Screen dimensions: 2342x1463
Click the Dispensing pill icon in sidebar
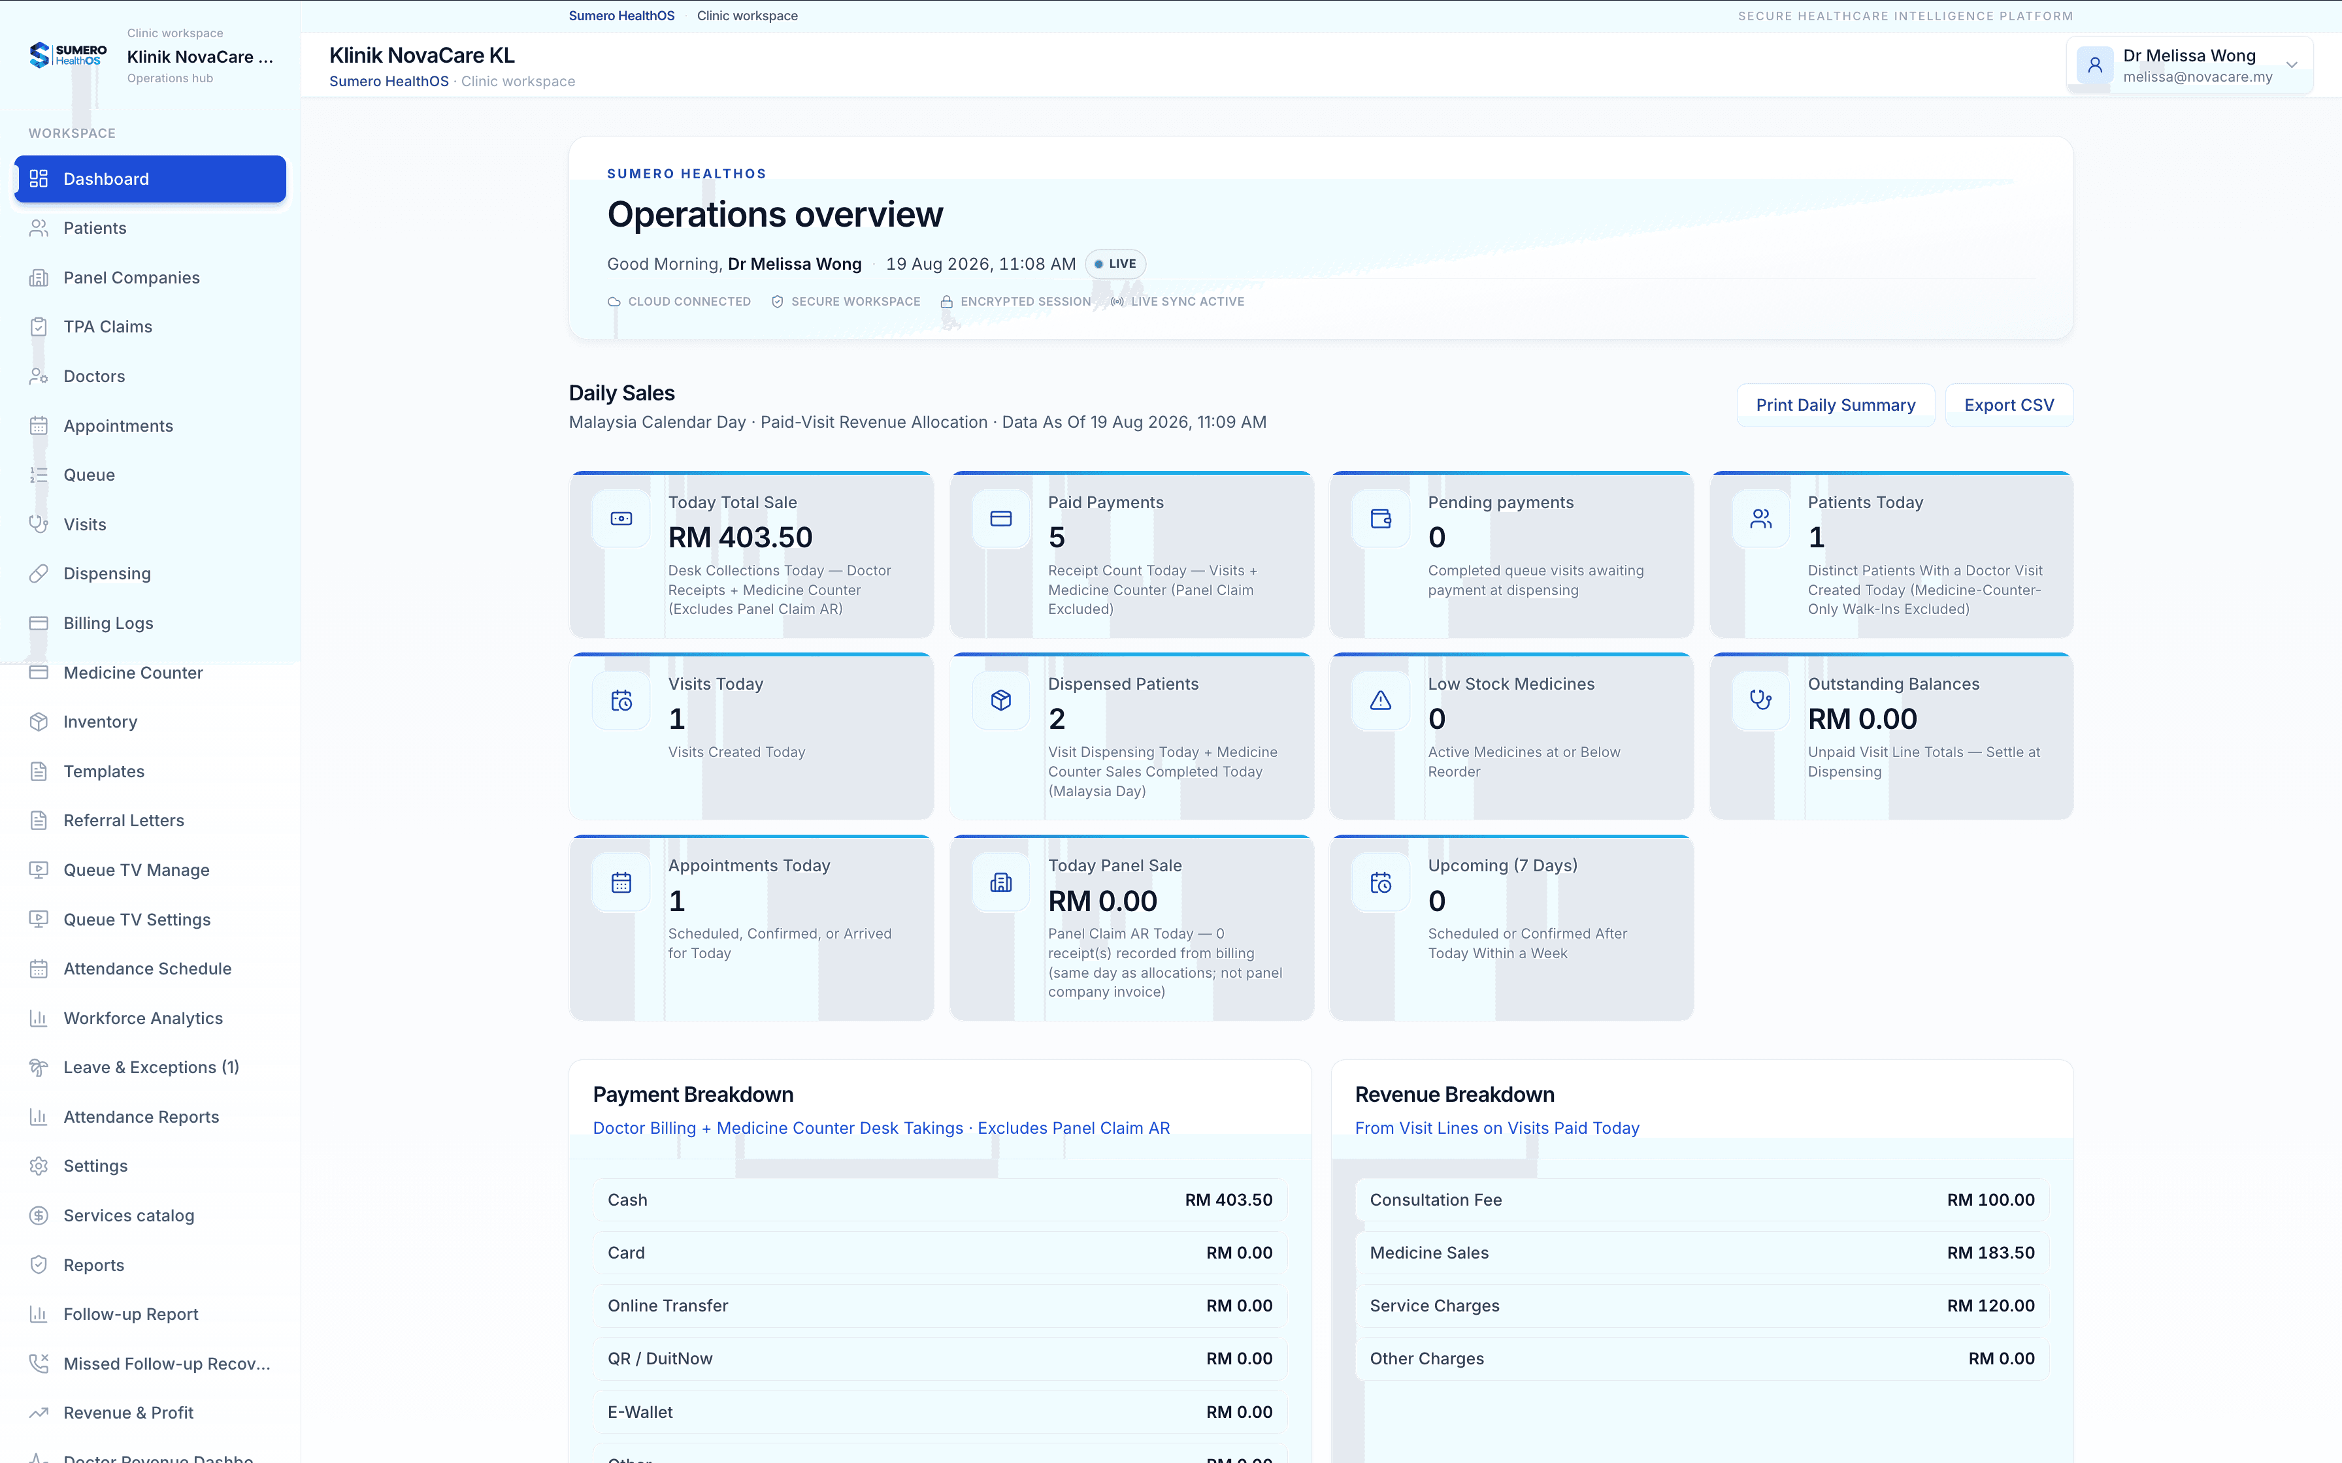point(39,574)
